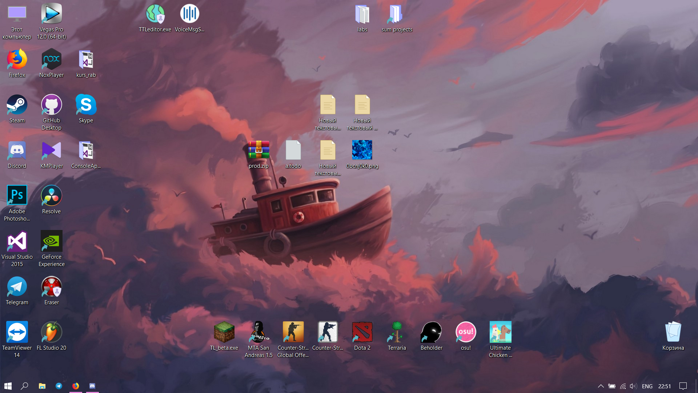This screenshot has height=393, width=698.
Task: Change the ENG input language
Action: (647, 386)
